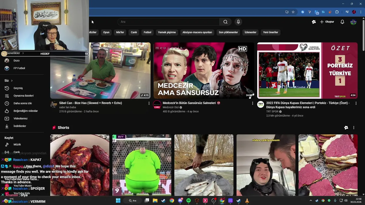Image resolution: width=365 pixels, height=205 pixels.
Task: Open the Portekiz Türkiye özet thumbnail
Action: click(x=307, y=71)
